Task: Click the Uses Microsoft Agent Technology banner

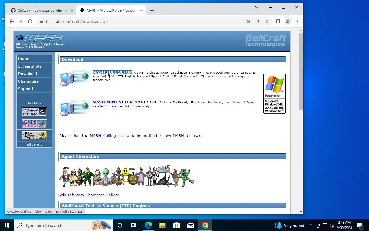Action: pos(34,135)
